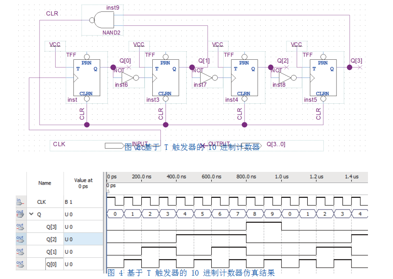Screen dimensions: 393x279
Task: Click the 600.0 ns mark on time ruler
Action: pyautogui.click(x=211, y=177)
